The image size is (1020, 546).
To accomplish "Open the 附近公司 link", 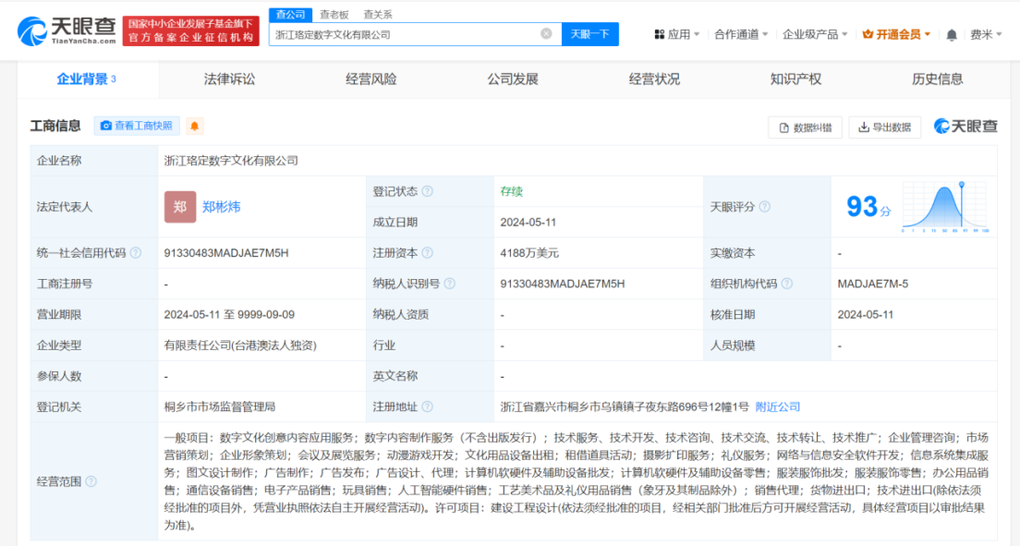I will 778,406.
